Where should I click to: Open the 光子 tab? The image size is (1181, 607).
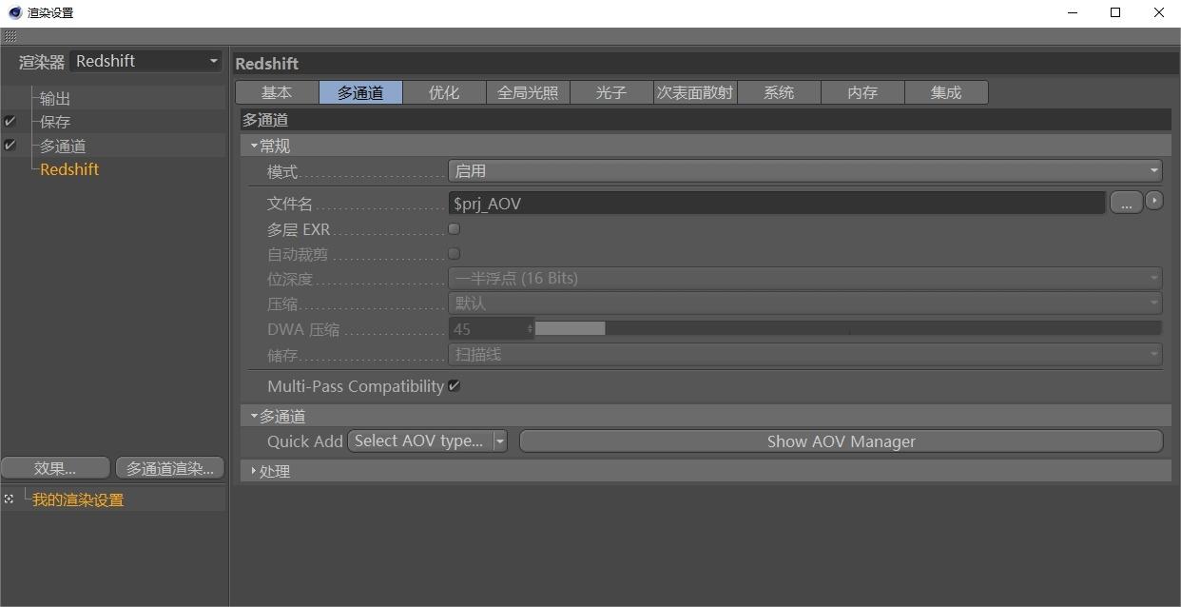click(611, 92)
